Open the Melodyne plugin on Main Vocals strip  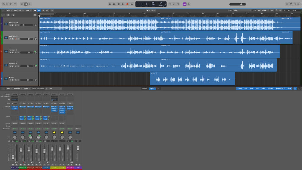pos(22,107)
